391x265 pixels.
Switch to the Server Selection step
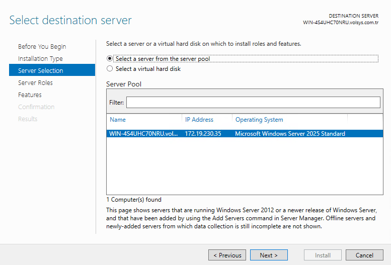[x=41, y=71]
